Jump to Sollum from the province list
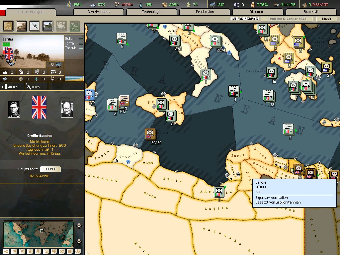The height and width of the screenshot is (255, 340). click(x=70, y=39)
